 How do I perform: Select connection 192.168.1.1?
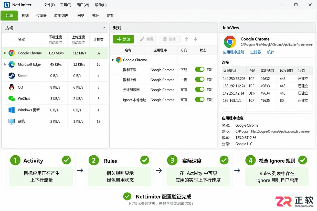pos(232,101)
